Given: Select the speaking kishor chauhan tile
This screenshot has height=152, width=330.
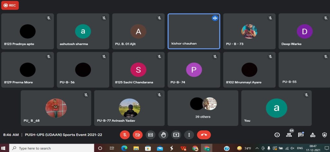Looking at the screenshot, I should click(194, 31).
